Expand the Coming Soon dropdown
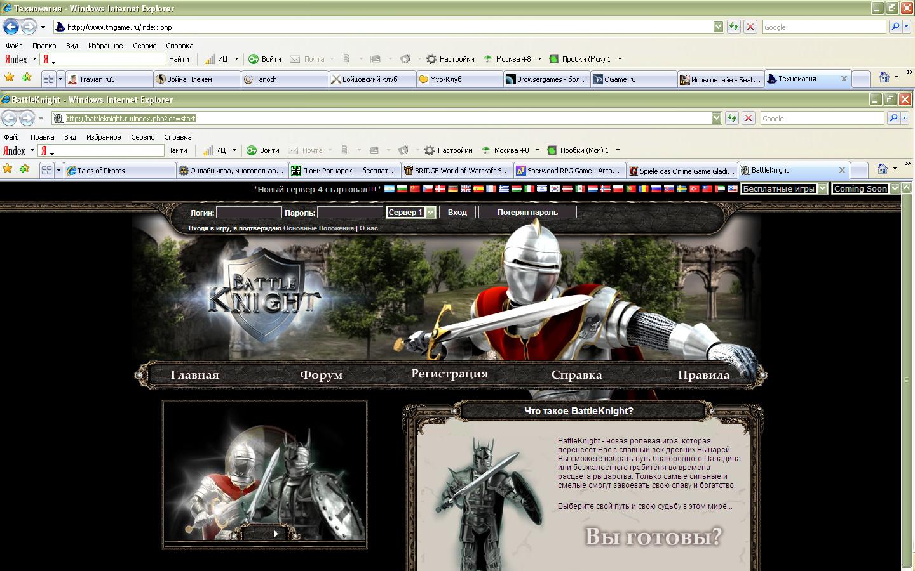 coord(895,188)
